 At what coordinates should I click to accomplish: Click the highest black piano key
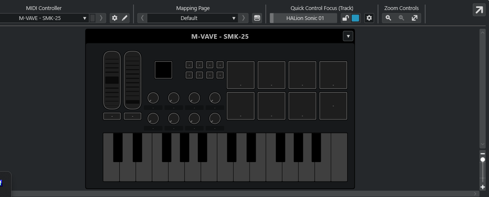(316, 147)
